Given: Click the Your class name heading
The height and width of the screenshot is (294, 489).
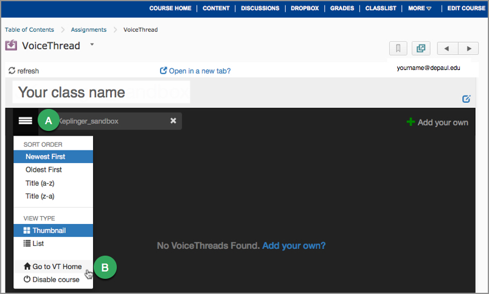Looking at the screenshot, I should coord(71,93).
